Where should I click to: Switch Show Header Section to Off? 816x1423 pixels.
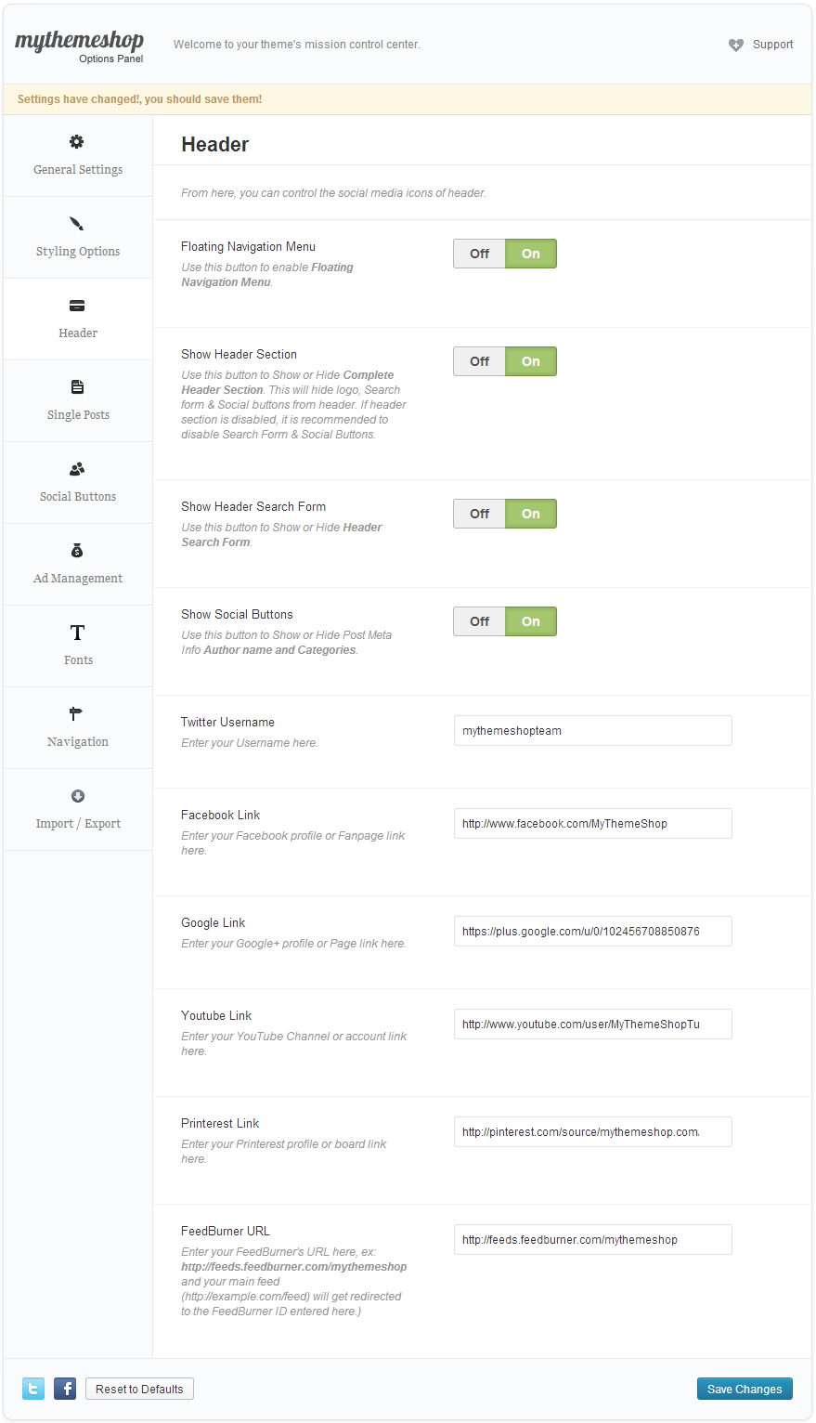point(479,361)
